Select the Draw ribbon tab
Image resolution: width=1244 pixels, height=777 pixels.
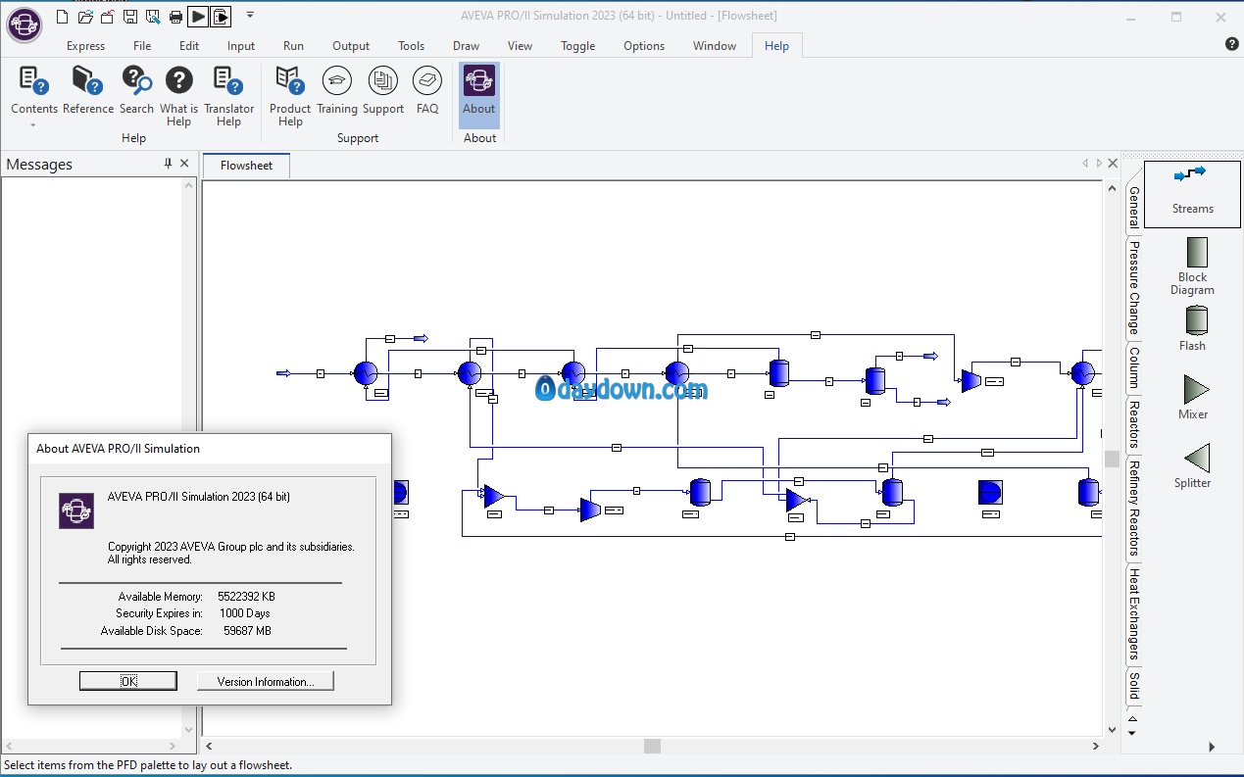pos(467,46)
